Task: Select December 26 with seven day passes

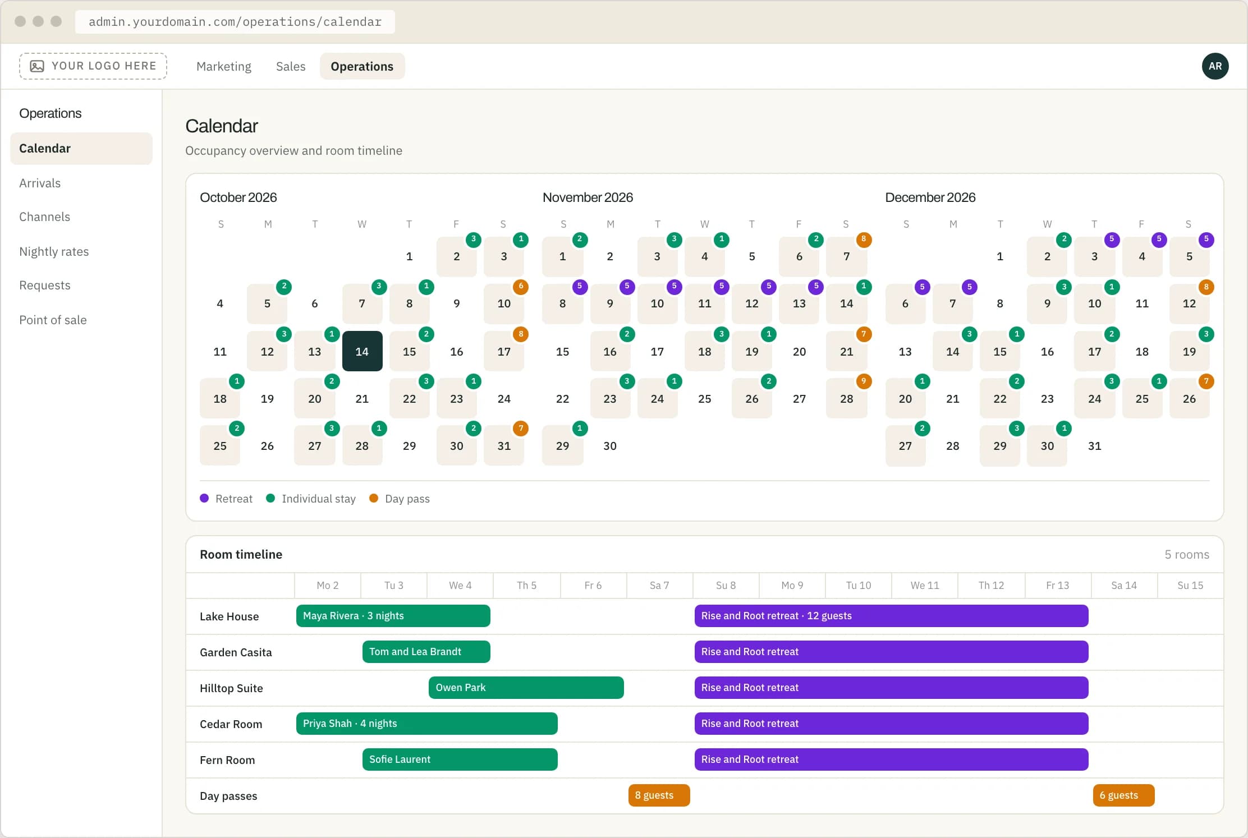Action: click(x=1189, y=399)
